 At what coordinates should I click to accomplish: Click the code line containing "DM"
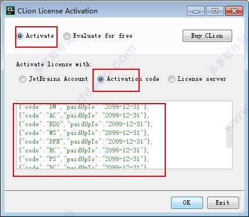[x=84, y=107]
